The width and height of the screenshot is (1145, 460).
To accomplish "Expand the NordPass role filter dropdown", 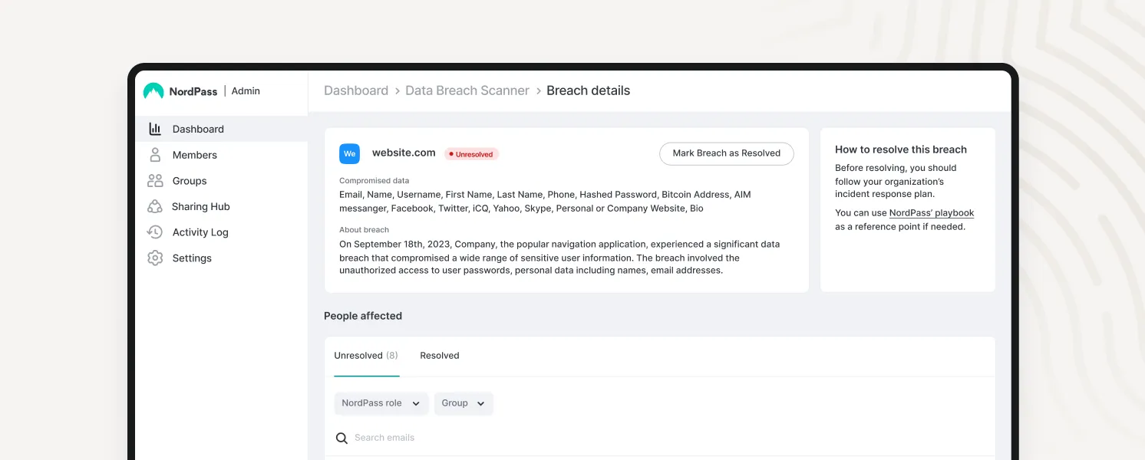I will coord(381,403).
